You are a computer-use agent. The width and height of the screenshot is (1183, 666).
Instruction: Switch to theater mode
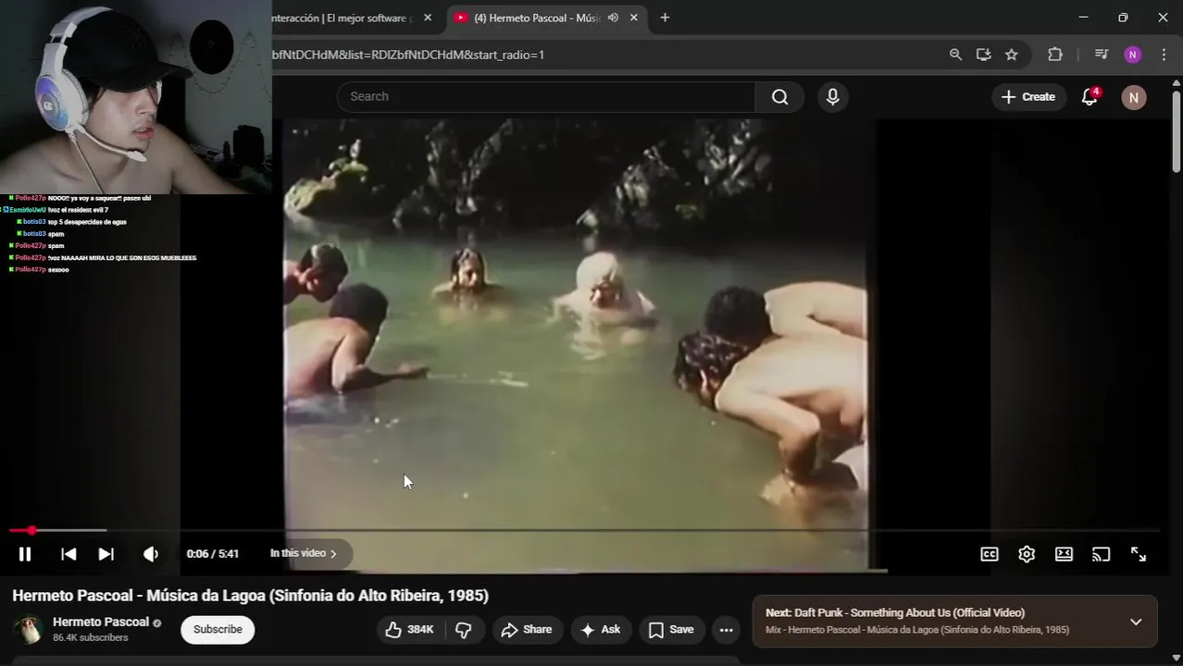pos(1064,554)
